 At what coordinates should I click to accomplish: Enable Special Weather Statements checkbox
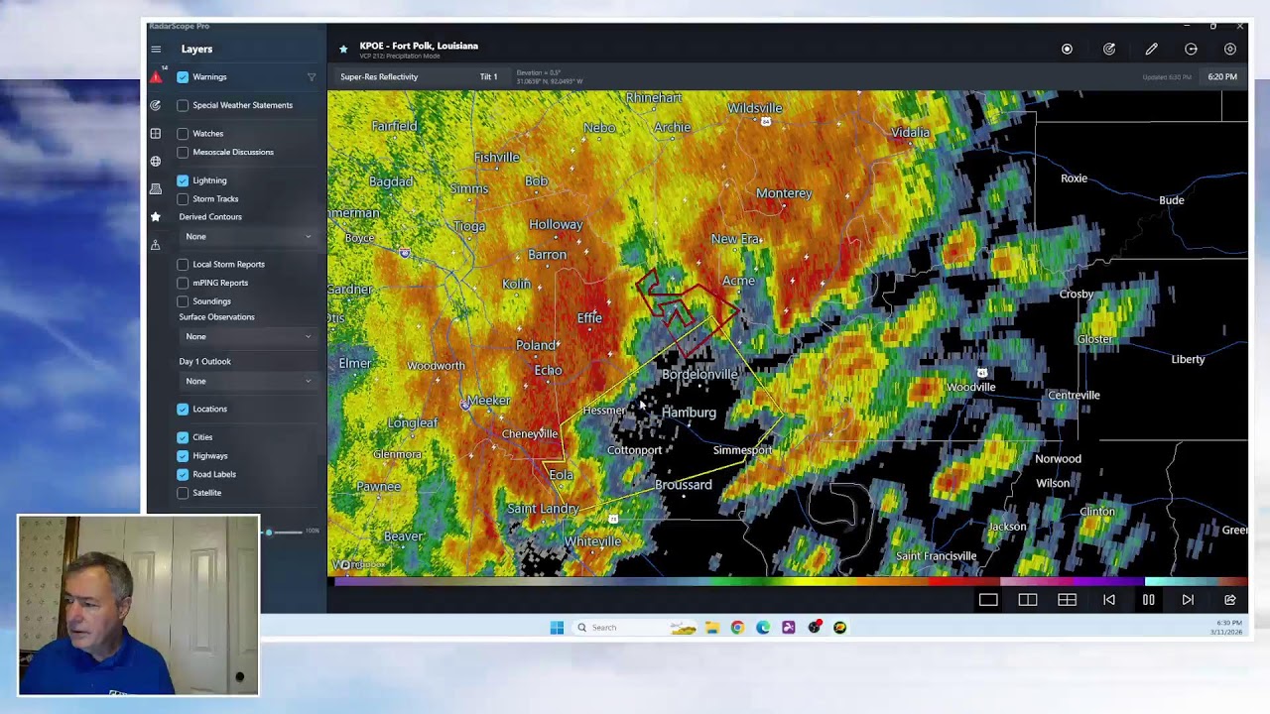click(x=183, y=105)
